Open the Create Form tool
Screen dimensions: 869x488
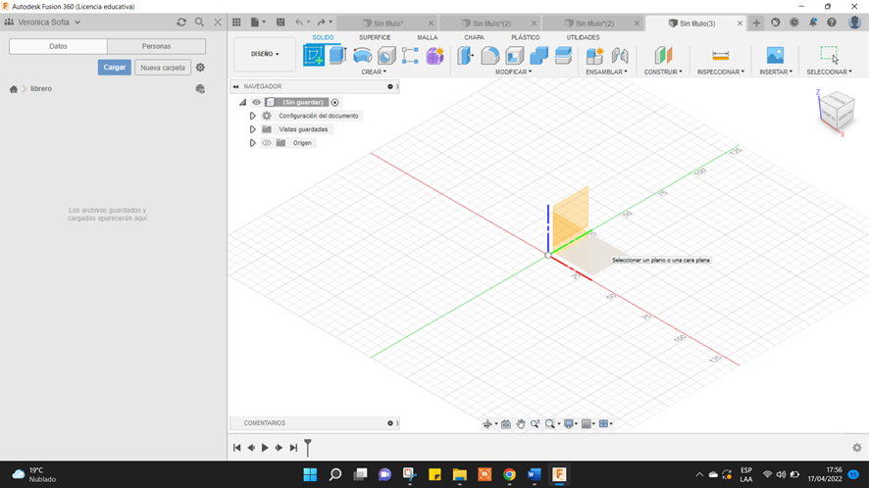point(435,56)
